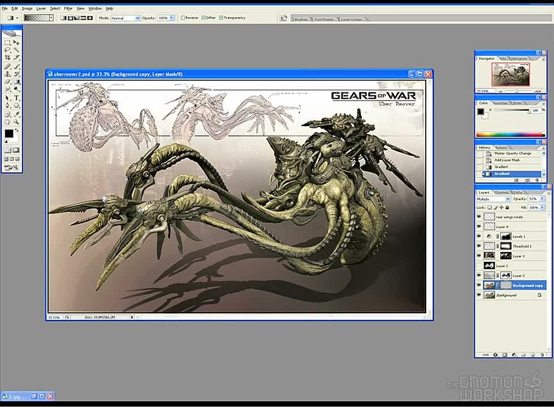Select the Hand tool
This screenshot has width=554, height=407.
pyautogui.click(x=7, y=122)
